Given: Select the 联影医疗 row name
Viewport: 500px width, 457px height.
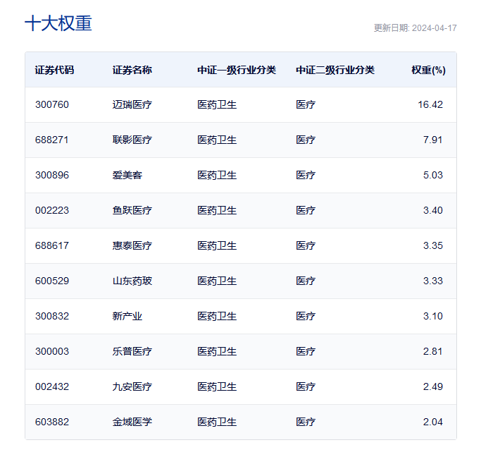Looking at the screenshot, I should pos(132,140).
